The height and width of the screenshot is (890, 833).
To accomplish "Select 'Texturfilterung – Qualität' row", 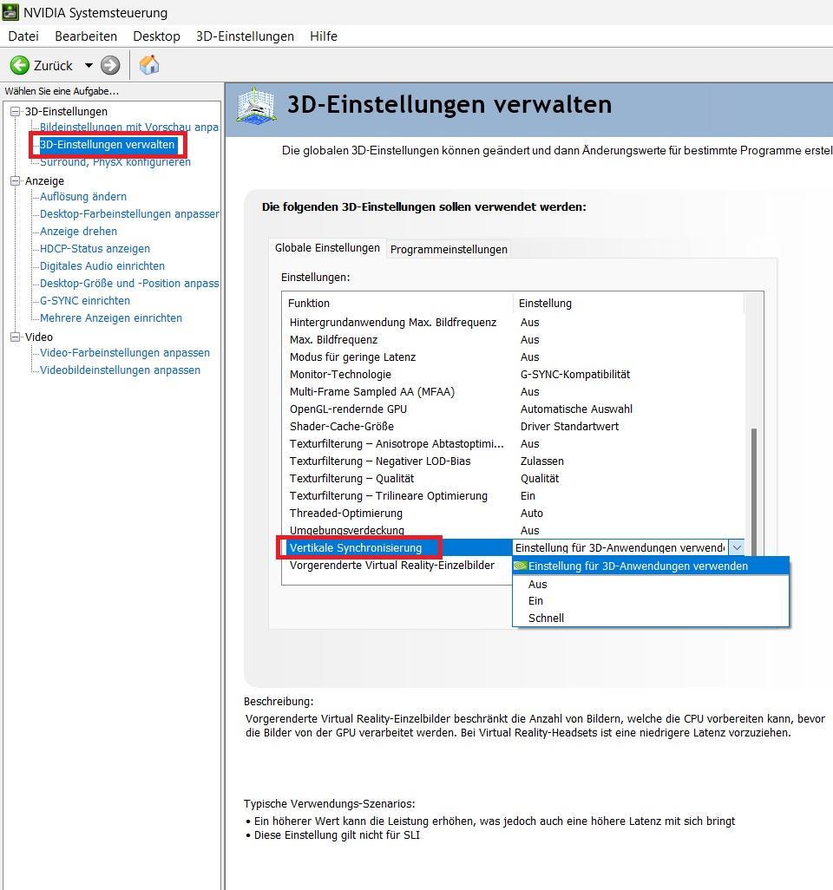I will click(x=513, y=478).
